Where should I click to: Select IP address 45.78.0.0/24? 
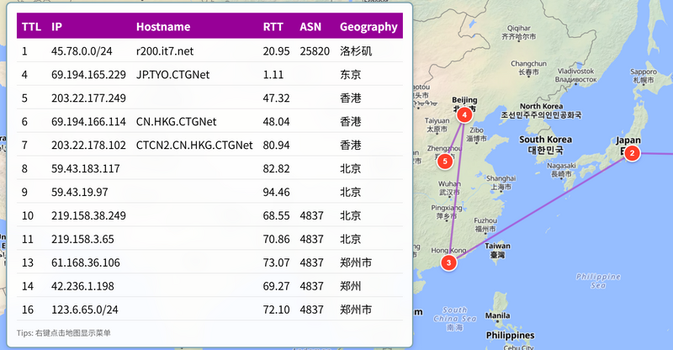pos(82,51)
